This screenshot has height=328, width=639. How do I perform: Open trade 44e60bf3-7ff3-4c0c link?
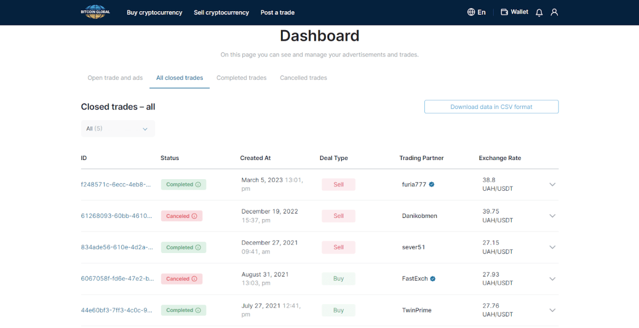117,310
